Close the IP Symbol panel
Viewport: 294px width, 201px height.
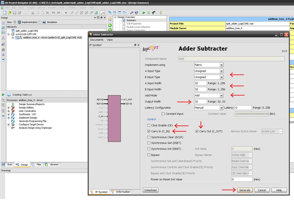(x=138, y=45)
